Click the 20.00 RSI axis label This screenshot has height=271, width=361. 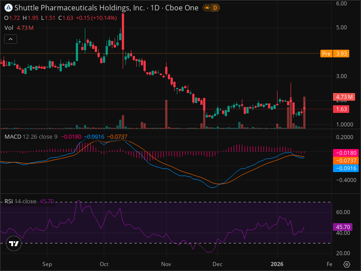pos(343,253)
